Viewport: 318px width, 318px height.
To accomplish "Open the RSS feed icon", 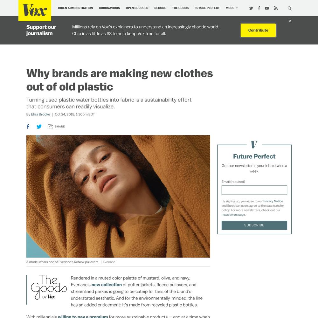I will (x=275, y=8).
